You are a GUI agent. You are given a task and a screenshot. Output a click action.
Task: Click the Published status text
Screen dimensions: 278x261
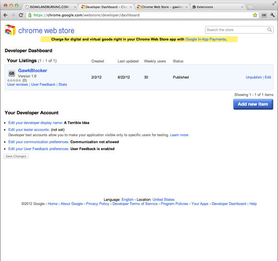181,77
